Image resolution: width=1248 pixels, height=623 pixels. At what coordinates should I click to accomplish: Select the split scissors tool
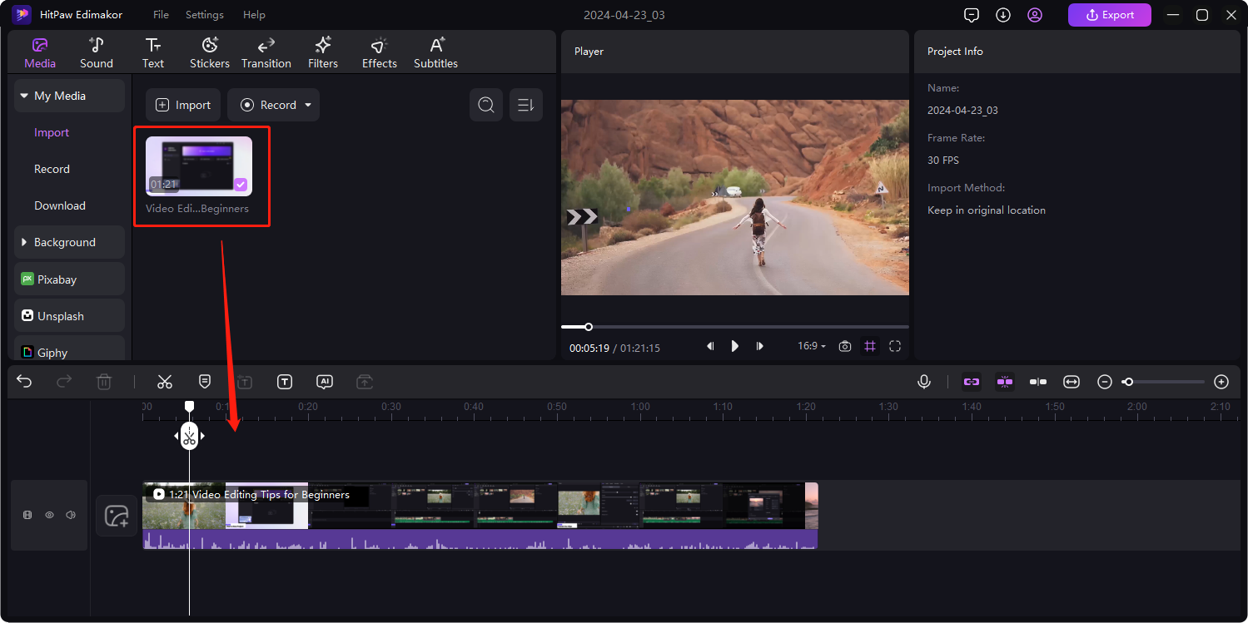(x=165, y=382)
